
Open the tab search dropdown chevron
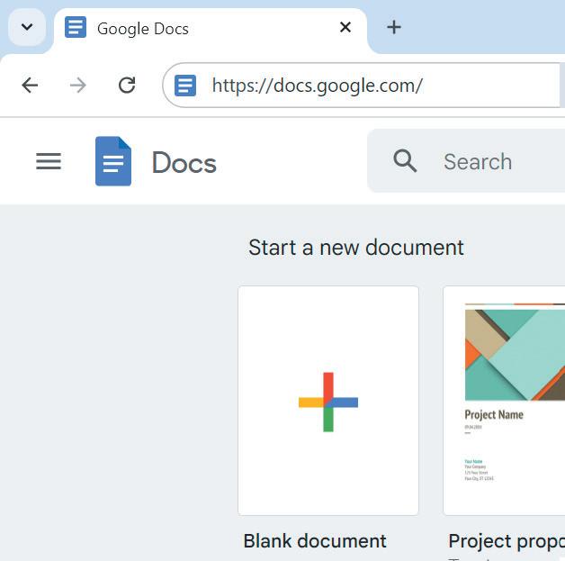click(x=27, y=27)
